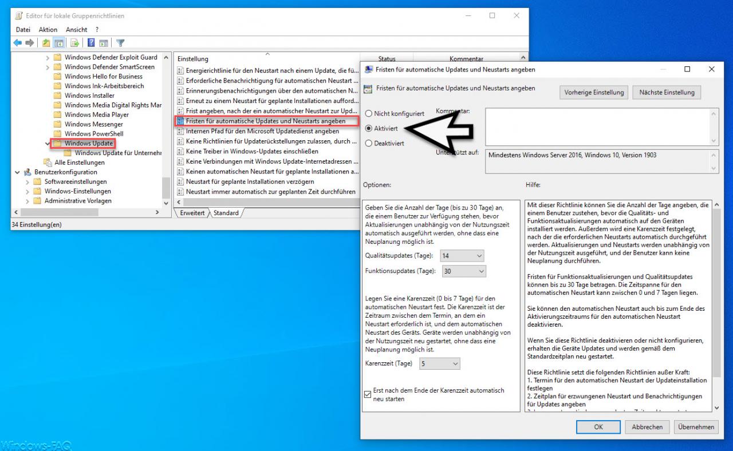This screenshot has width=733, height=451.
Task: Select Neustart für geplante Installationen verzögern
Action: coord(250,181)
